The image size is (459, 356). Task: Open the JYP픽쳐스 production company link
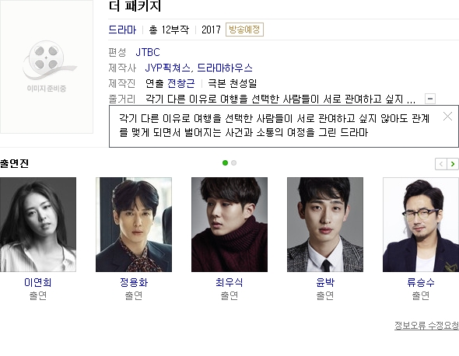click(168, 68)
